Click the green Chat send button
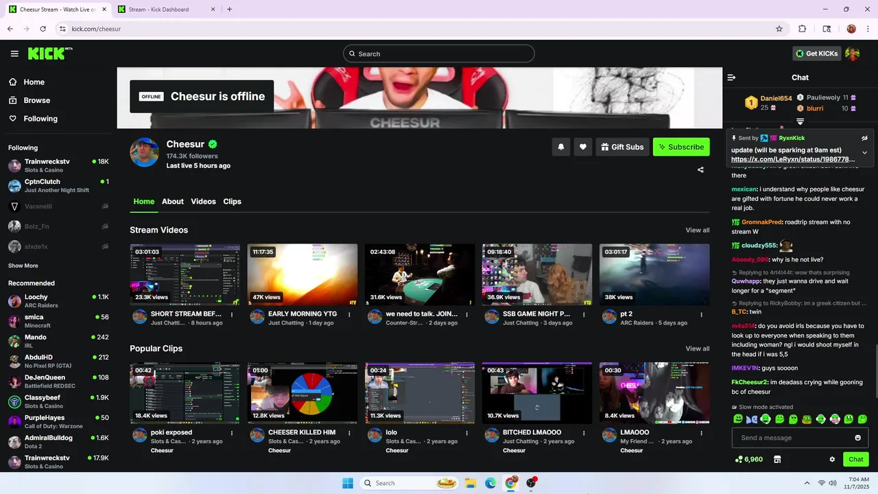Viewport: 878px width, 494px height. click(x=855, y=459)
